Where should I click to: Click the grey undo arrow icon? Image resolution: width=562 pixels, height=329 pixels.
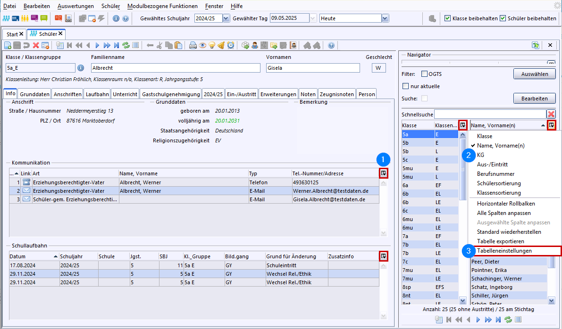click(26, 45)
